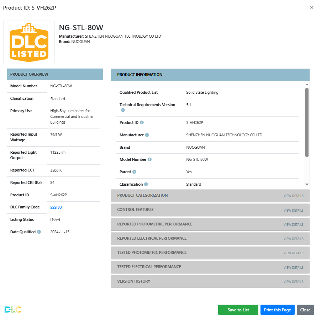Click View Details for Product Categorization
This screenshot has width=316, height=316.
tap(293, 196)
